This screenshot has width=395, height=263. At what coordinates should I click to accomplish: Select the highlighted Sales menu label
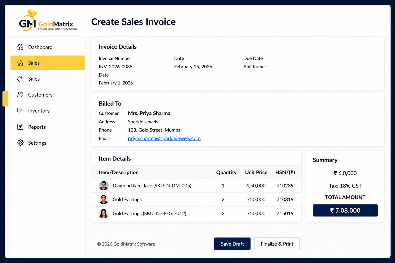pyautogui.click(x=34, y=63)
